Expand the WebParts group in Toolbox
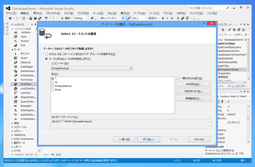Image resolution: width=255 pixels, height=167 pixels. point(12,135)
